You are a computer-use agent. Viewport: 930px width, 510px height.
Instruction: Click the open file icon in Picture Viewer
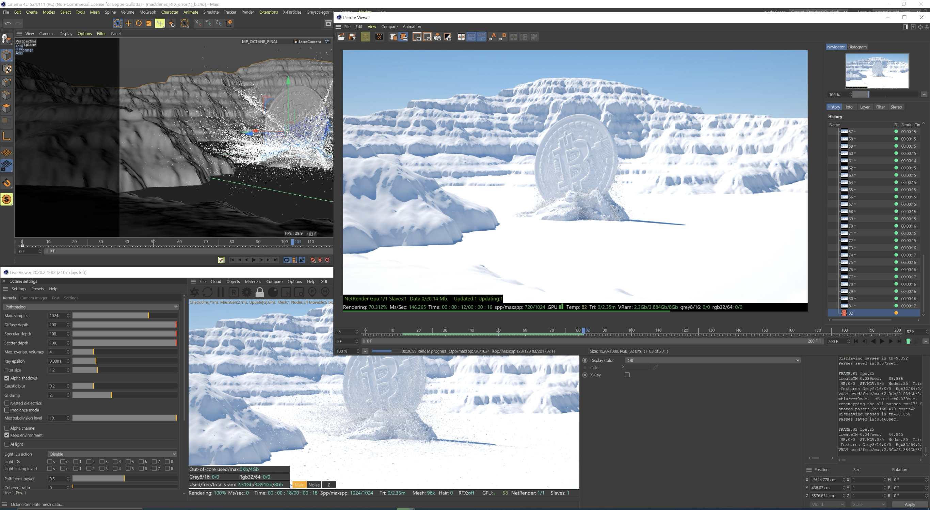341,37
